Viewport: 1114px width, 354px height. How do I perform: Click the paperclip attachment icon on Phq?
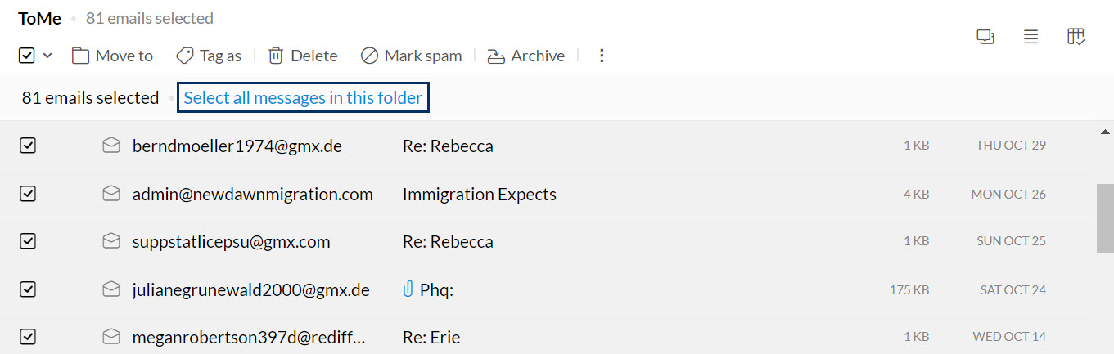coord(408,289)
